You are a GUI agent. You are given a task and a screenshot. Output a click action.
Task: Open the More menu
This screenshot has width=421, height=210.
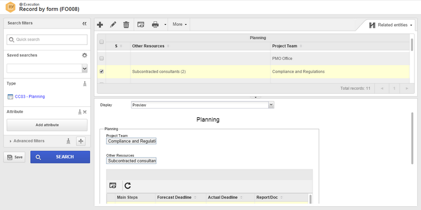click(179, 24)
